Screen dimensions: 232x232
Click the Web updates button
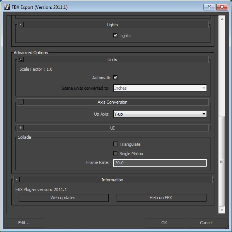point(63,198)
